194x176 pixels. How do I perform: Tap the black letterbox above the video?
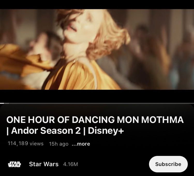click(x=97, y=4)
